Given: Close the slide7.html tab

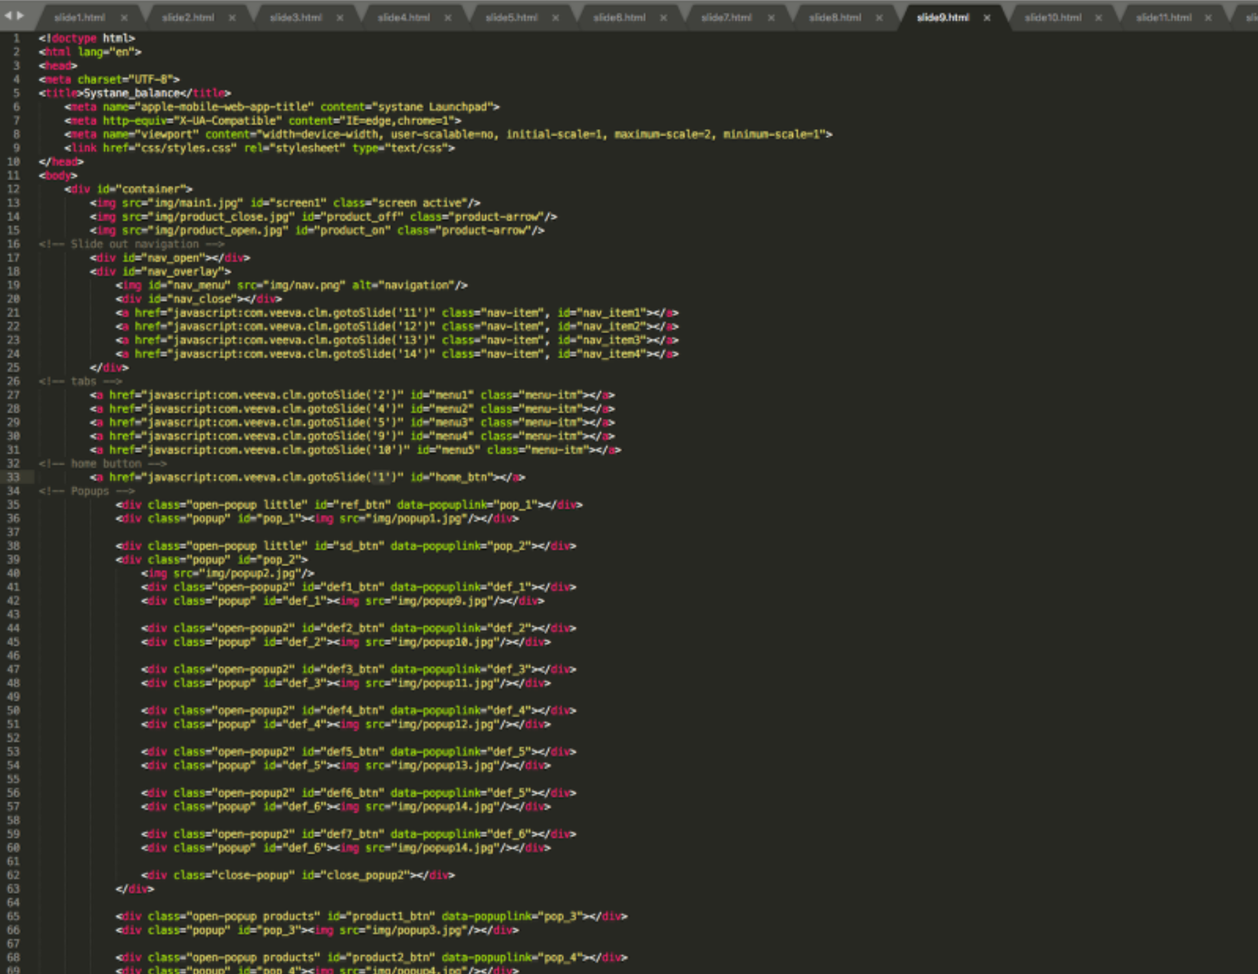Looking at the screenshot, I should point(771,18).
